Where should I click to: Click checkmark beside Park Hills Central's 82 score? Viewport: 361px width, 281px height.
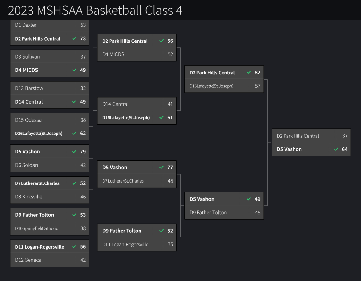pos(249,73)
